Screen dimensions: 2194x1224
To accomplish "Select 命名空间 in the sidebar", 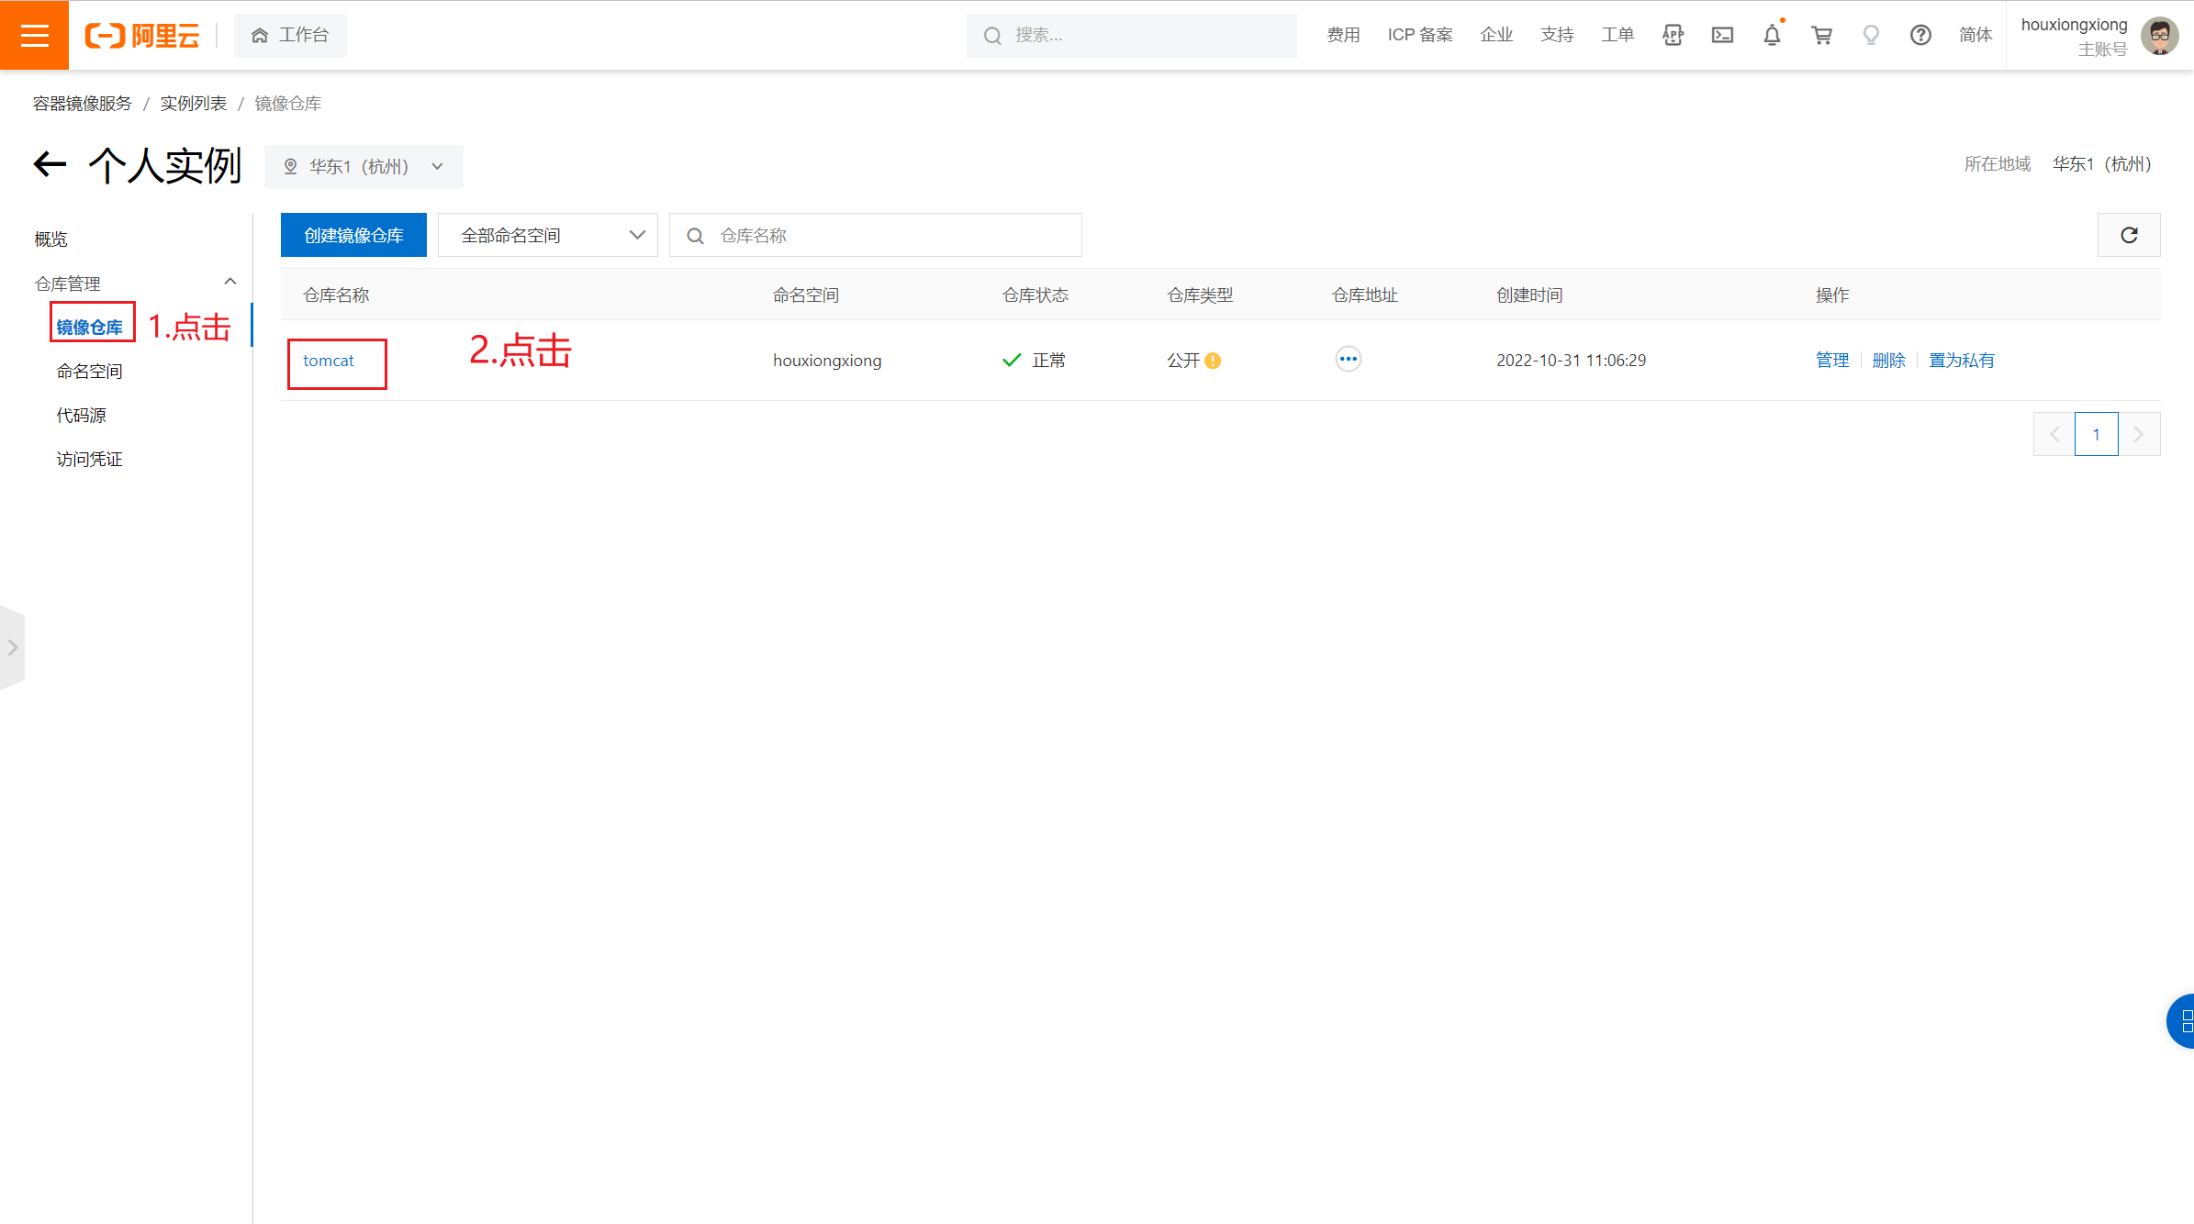I will pyautogui.click(x=89, y=371).
